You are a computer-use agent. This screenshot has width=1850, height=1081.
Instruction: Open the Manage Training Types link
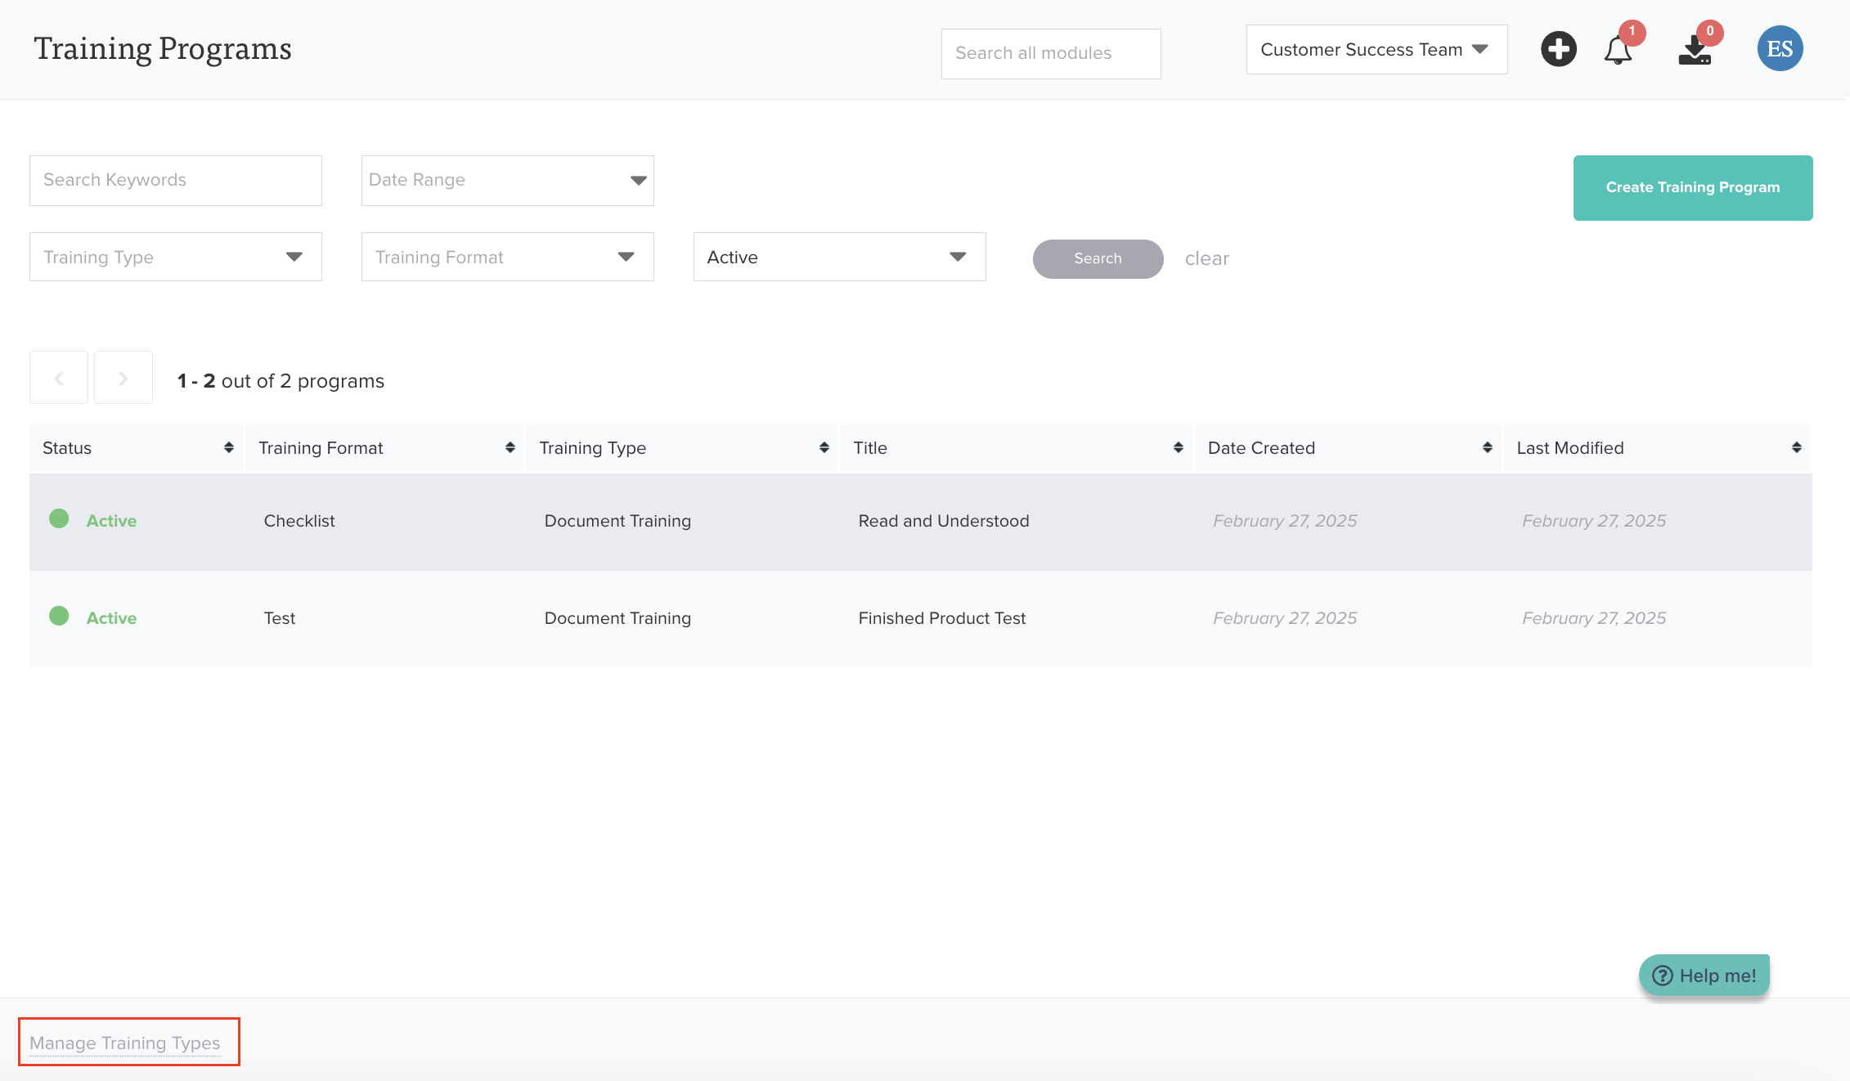coord(125,1043)
